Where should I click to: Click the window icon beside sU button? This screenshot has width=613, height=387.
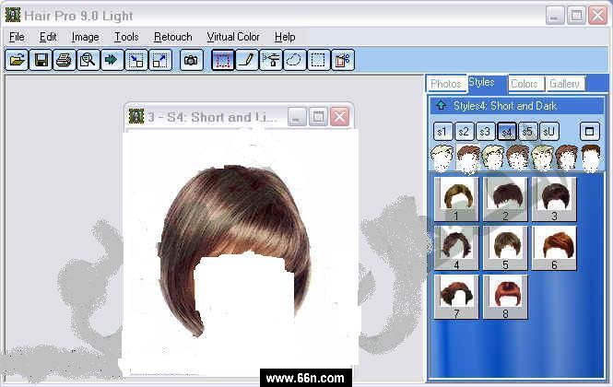pos(589,131)
